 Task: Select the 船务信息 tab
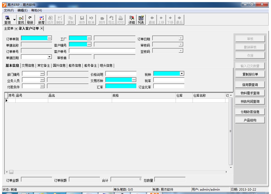[75, 65]
